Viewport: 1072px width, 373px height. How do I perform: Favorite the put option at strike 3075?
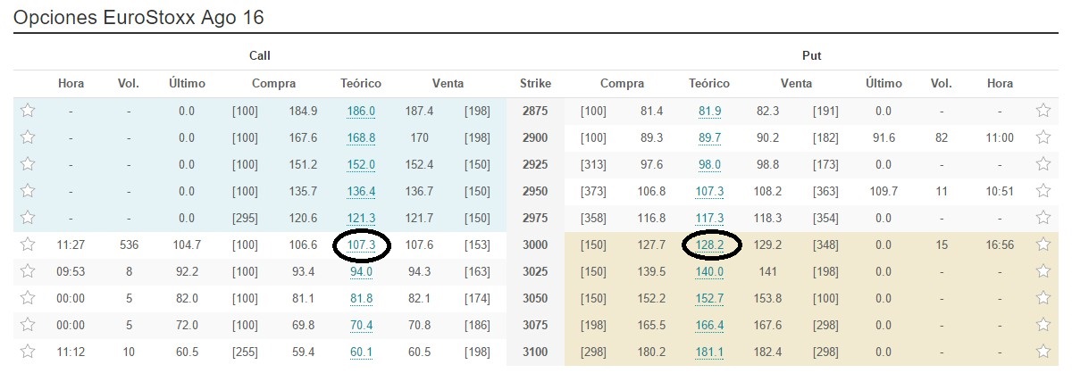tap(1043, 325)
